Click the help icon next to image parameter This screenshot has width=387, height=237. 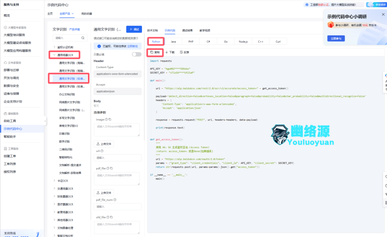[106, 120]
